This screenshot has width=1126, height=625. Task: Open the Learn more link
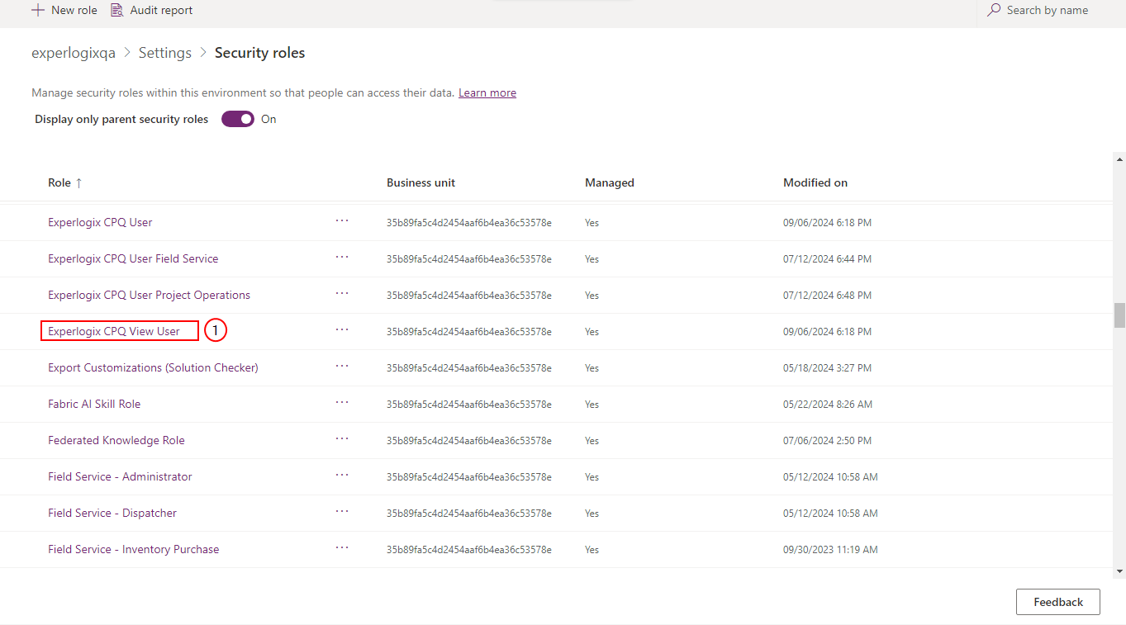point(487,92)
